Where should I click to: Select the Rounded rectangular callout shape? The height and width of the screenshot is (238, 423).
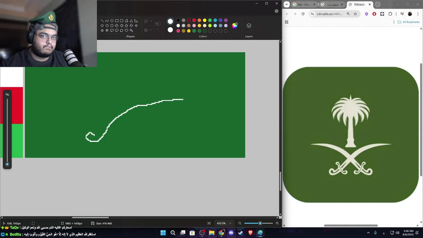[112, 30]
